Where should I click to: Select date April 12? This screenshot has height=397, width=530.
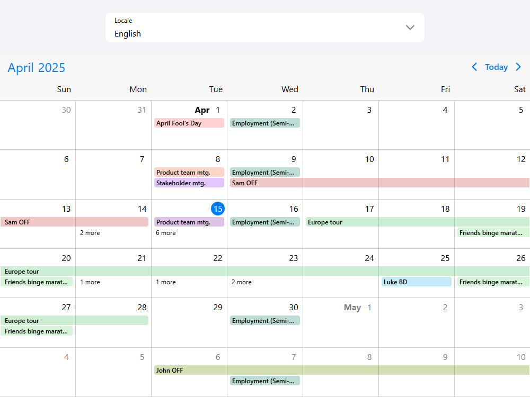[x=521, y=159]
